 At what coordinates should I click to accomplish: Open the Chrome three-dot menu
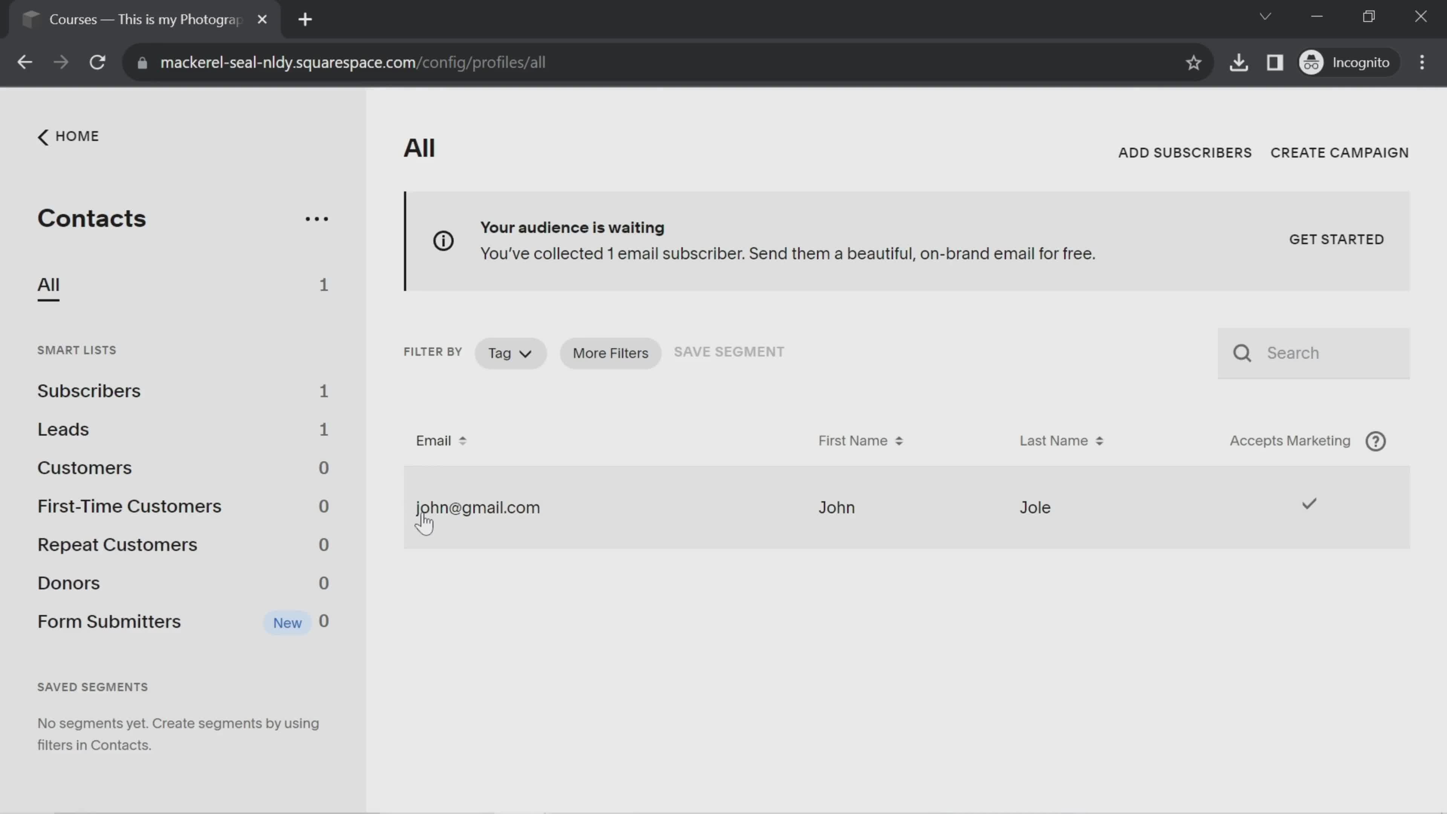point(1422,62)
